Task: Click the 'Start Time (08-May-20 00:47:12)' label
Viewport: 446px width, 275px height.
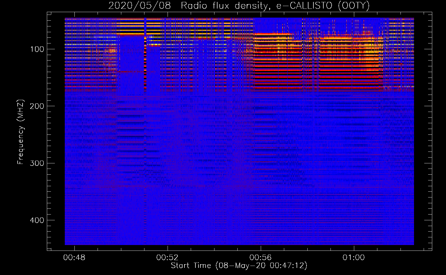Action: [239, 266]
